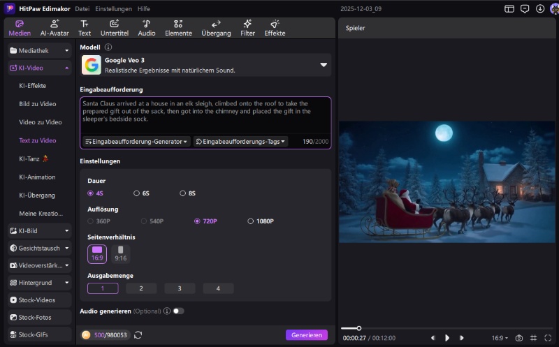Select 1080P resolution
559x347 pixels.
[261, 221]
